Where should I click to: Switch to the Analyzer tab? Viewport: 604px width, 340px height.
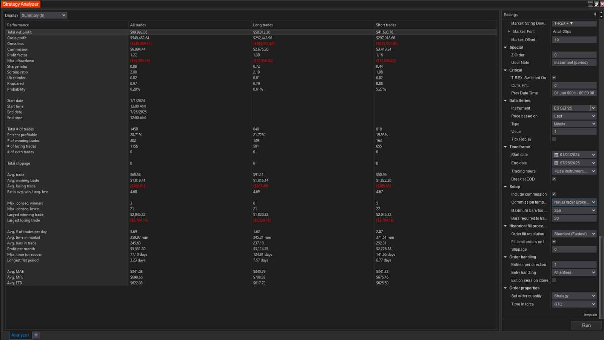click(20, 335)
